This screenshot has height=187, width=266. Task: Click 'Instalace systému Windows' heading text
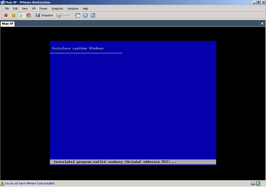tap(78, 48)
